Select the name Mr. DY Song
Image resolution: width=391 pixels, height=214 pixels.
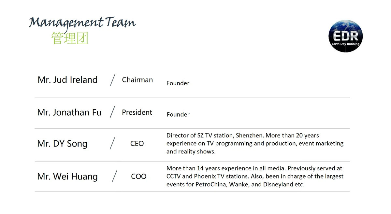click(62, 144)
